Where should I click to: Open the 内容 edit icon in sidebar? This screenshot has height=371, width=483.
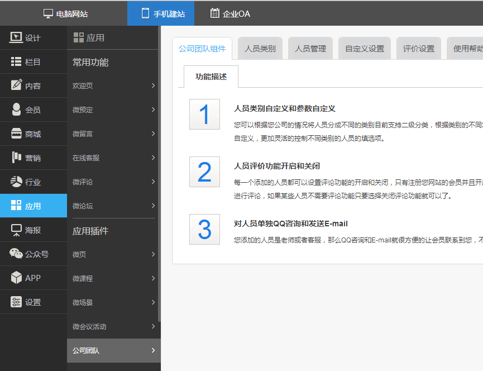[x=16, y=85]
